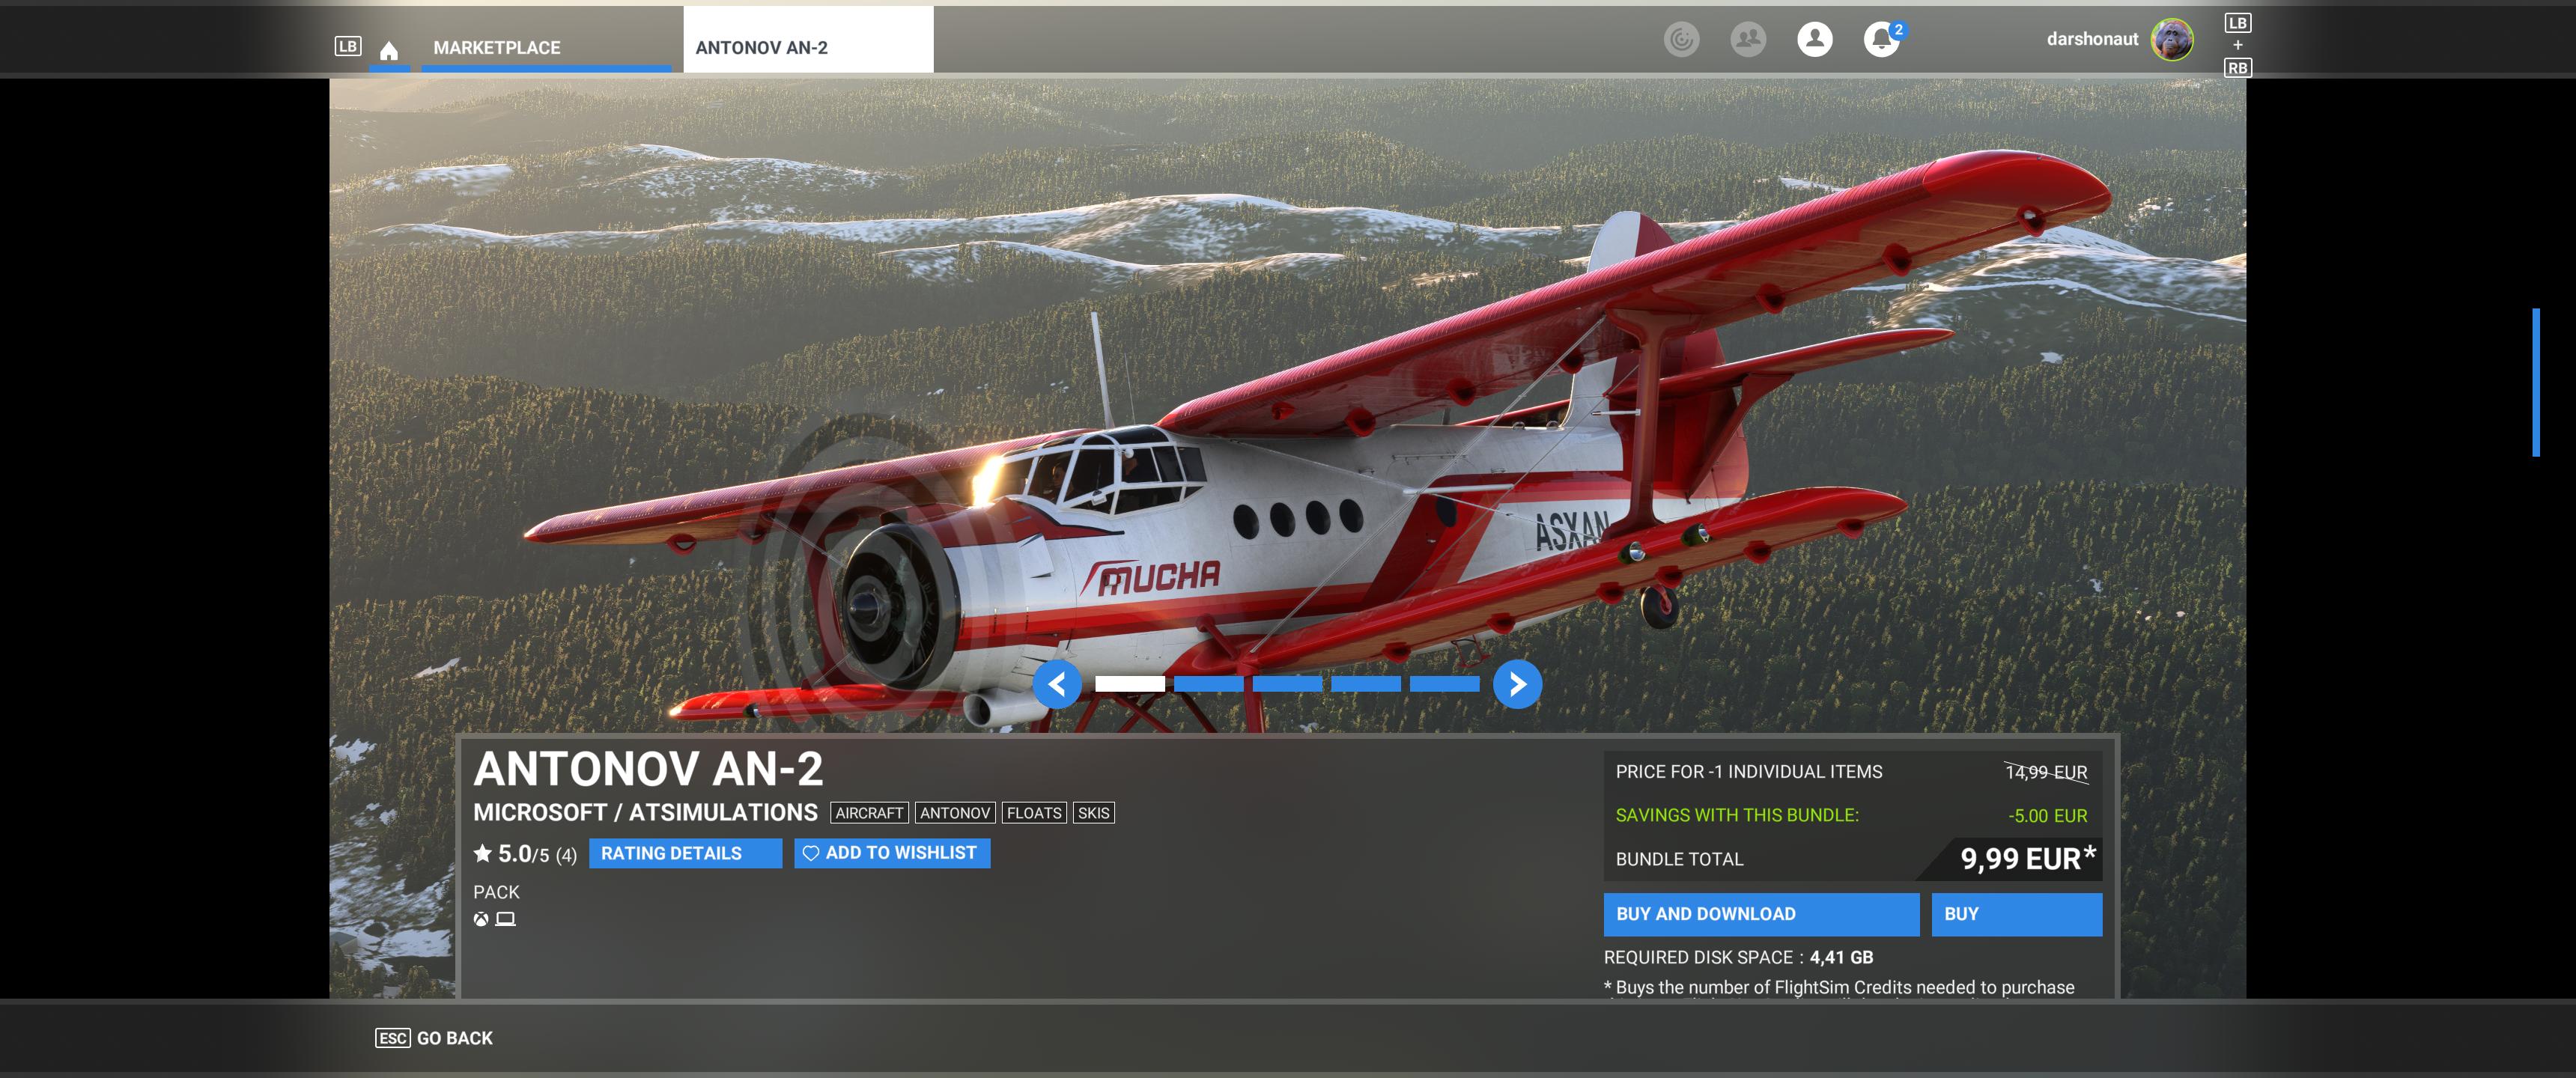Open the Marketplace tab
2576x1078 pixels.
click(546, 47)
